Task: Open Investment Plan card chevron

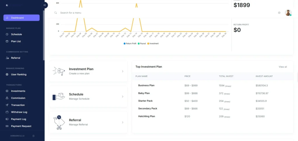Action: point(123,71)
